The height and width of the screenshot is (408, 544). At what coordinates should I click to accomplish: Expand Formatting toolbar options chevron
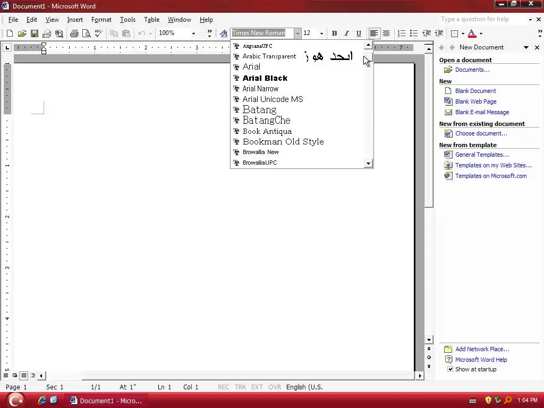[x=540, y=33]
